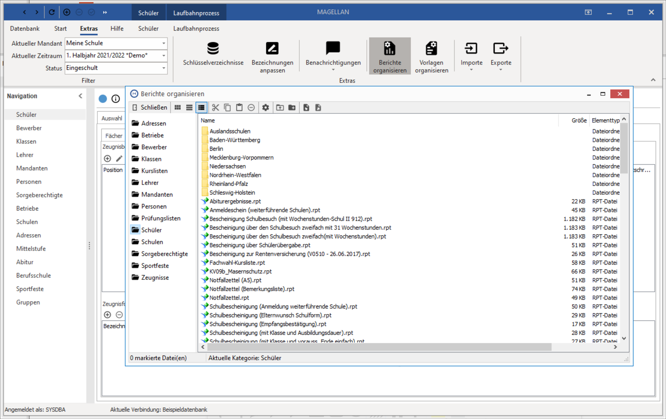666x419 pixels.
Task: Click the export report file icon
Action: click(318, 108)
